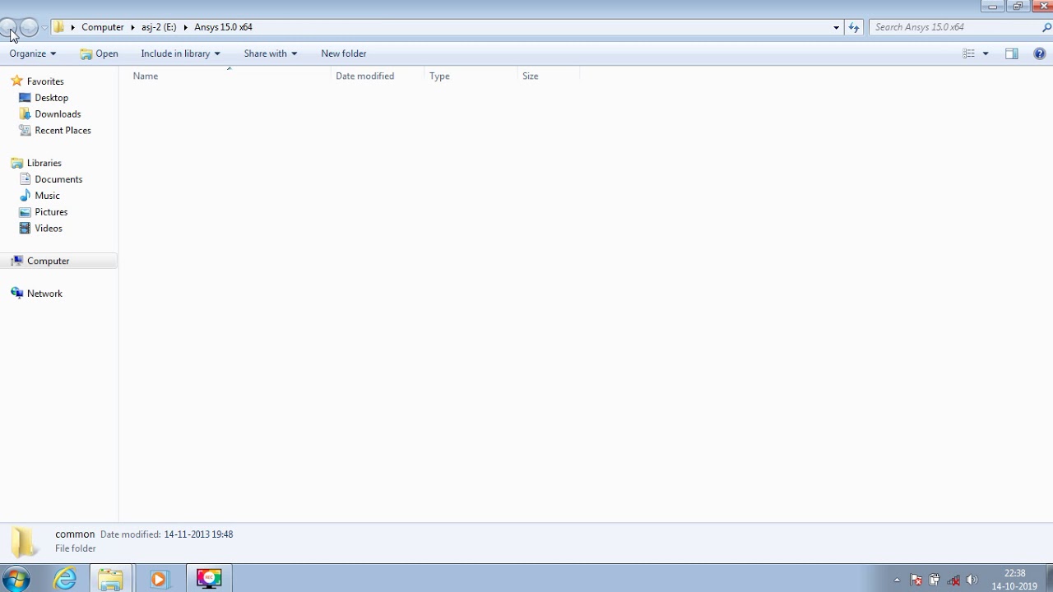1053x592 pixels.
Task: Click the Libraries icon in sidebar
Action: [x=16, y=163]
